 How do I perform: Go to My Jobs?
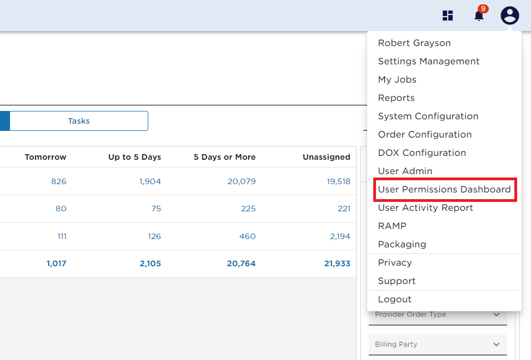tap(397, 79)
